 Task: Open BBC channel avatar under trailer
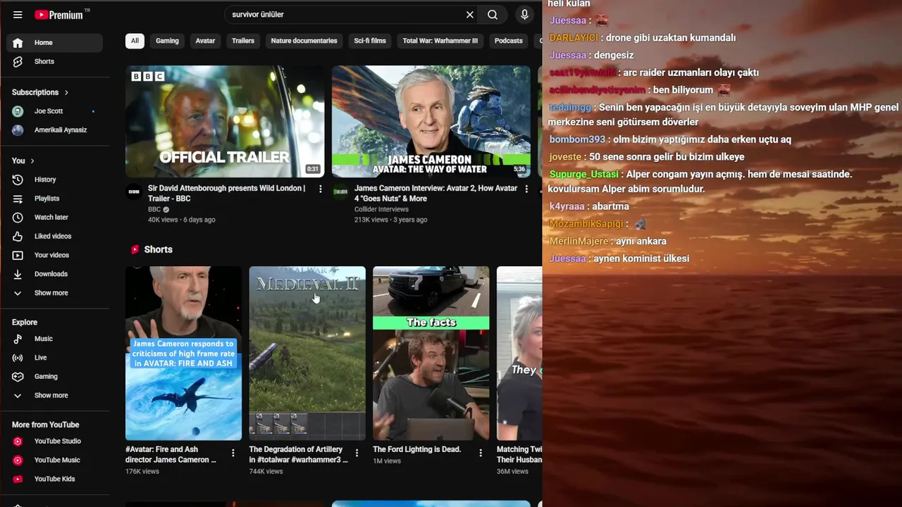[x=134, y=192]
